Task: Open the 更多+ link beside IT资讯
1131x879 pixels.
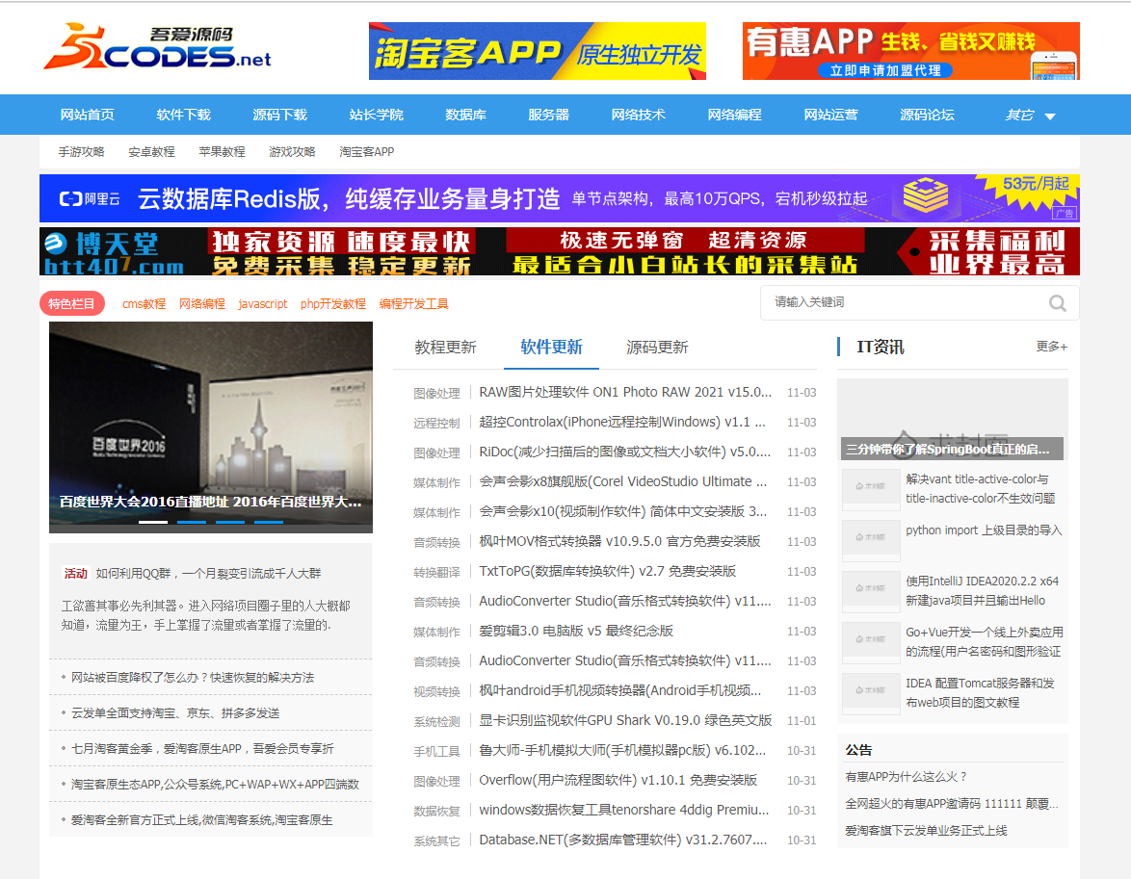Action: click(x=1051, y=347)
